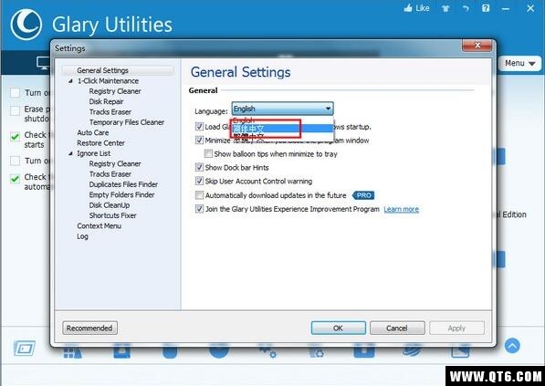
Task: Close the Settings dialog with red X
Action: tap(477, 46)
